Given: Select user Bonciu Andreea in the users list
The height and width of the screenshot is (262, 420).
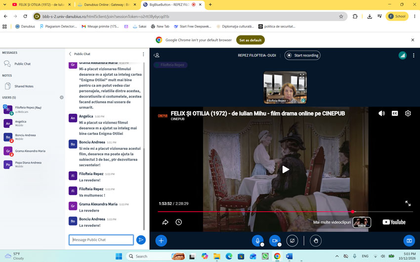Looking at the screenshot, I should click(x=25, y=137).
